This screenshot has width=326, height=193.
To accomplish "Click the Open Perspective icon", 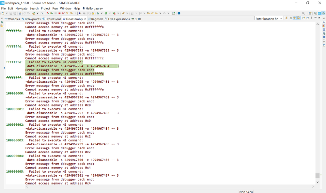I will [x=310, y=13].
